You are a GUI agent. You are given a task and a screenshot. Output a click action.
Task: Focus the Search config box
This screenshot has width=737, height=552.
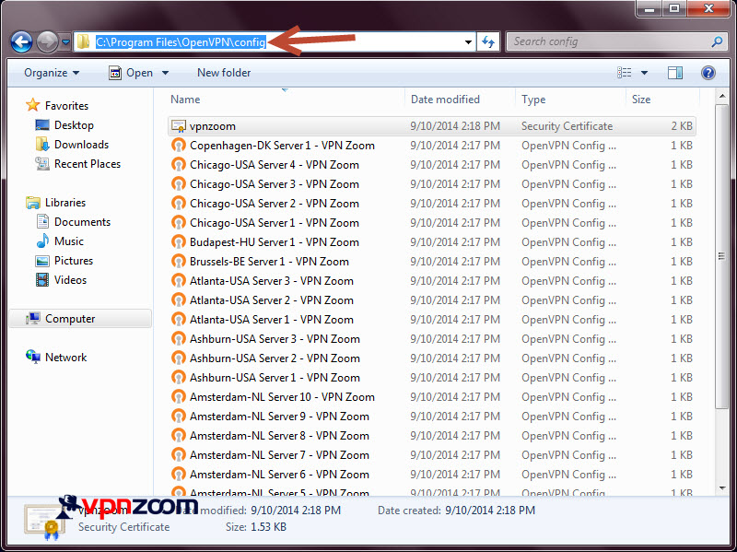pyautogui.click(x=615, y=41)
